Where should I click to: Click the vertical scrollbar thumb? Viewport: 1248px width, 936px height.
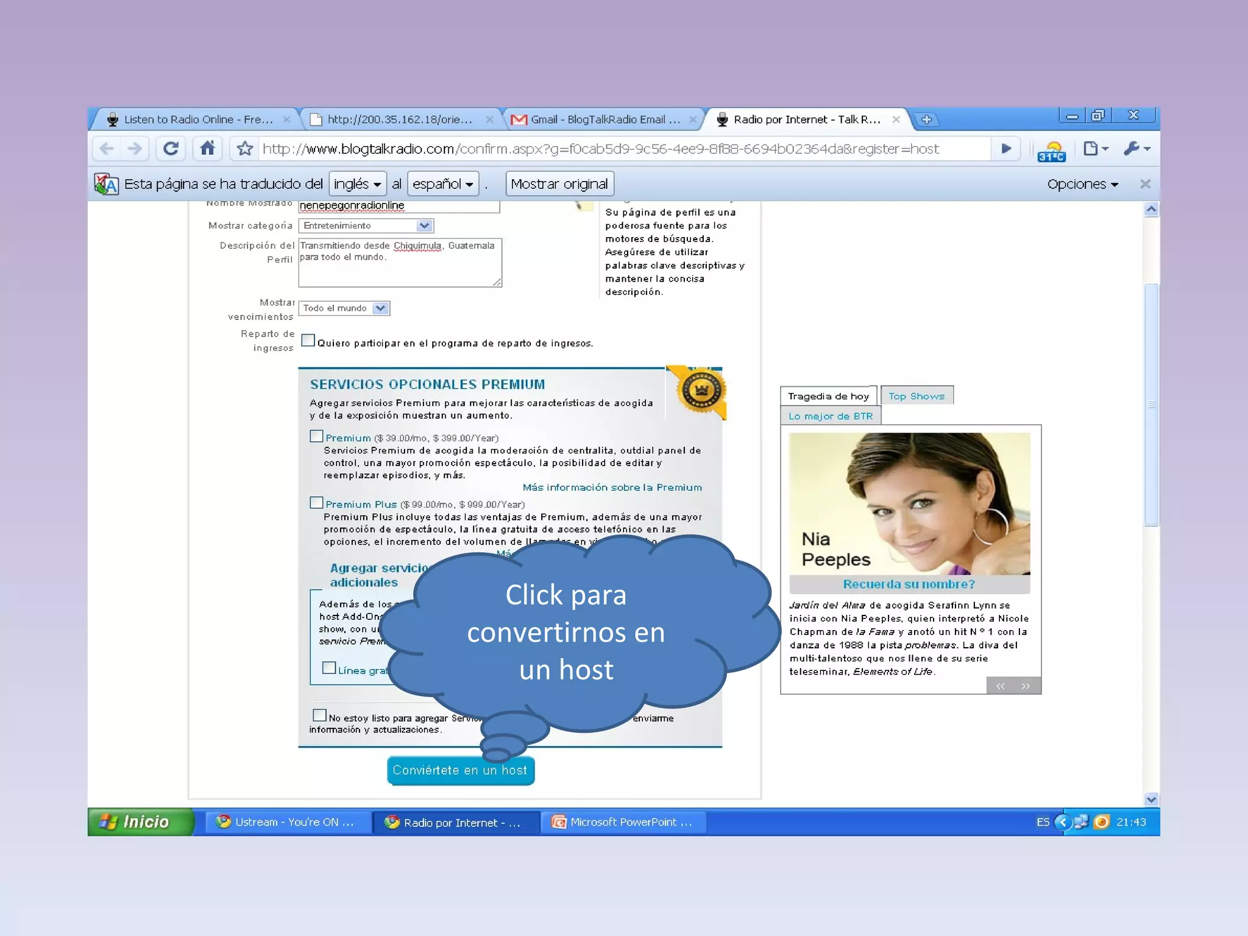tap(1151, 405)
